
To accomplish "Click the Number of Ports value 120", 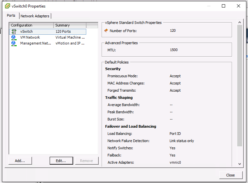I will click(x=173, y=30).
